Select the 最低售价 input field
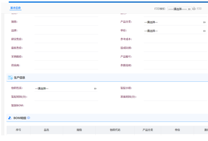Image resolution: width=208 pixels, height=141 pixels. coord(66,48)
